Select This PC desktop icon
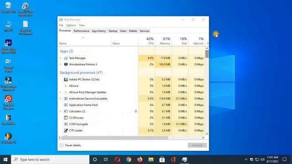Viewport: 292px width, 164px height. (x=8, y=26)
